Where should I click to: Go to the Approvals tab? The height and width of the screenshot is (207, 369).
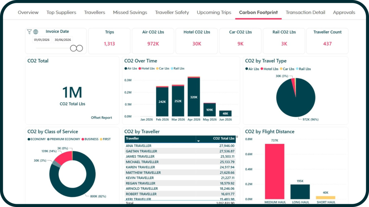tap(344, 13)
